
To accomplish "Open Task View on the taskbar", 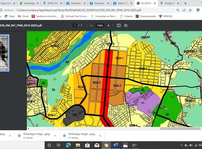I will pos(59,145).
